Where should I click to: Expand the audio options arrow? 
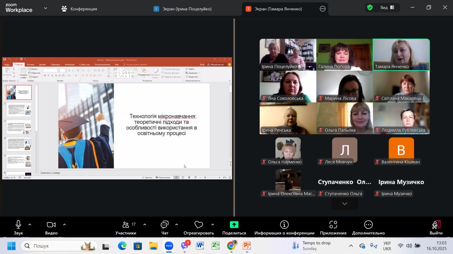tap(30, 225)
